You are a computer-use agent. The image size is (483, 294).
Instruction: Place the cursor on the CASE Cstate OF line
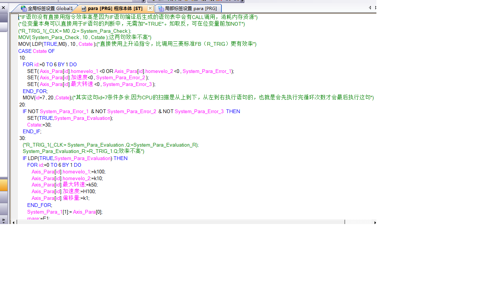37,51
